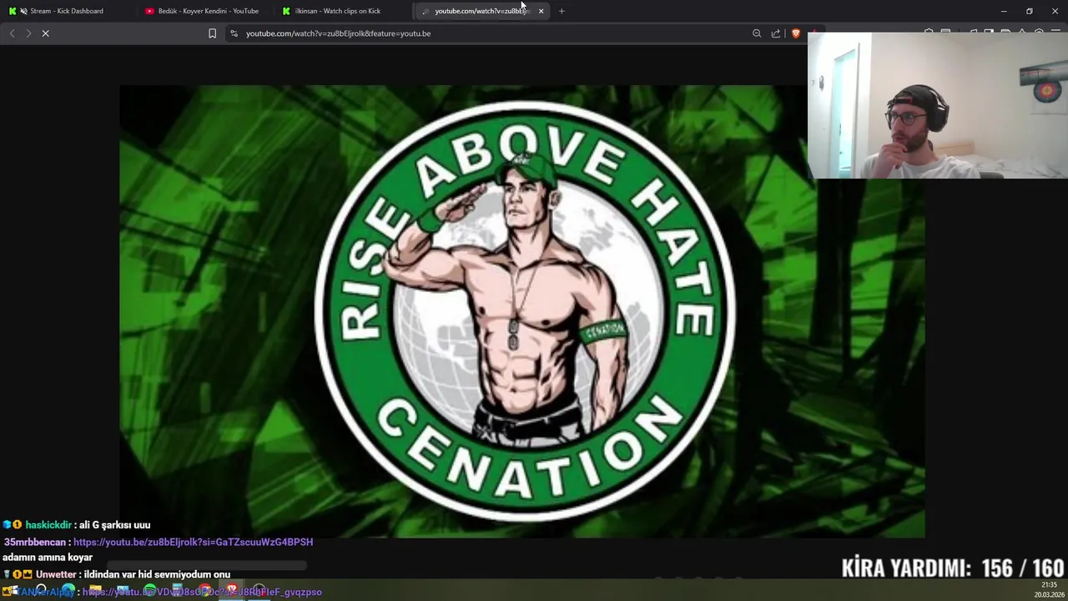The image size is (1068, 601).
Task: Click the Unwetter username in chat
Action: 56,574
